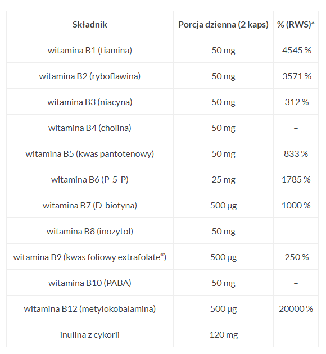The width and height of the screenshot is (326, 354).
Task: Click the witamina B10 (PABA) cell
Action: click(x=89, y=283)
